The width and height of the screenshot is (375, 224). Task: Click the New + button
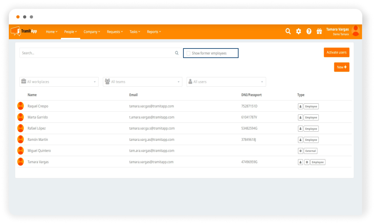click(x=341, y=67)
